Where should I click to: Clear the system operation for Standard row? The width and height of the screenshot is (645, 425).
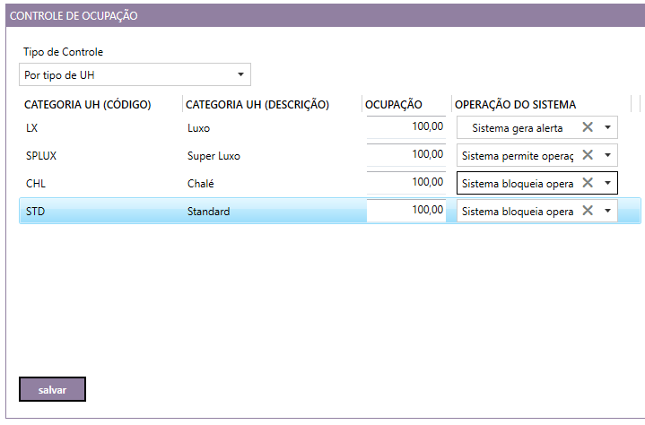(x=588, y=211)
